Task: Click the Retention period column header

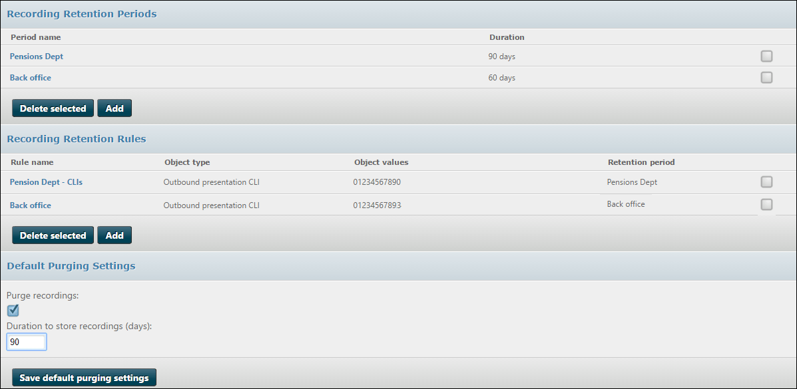Action: pos(641,162)
